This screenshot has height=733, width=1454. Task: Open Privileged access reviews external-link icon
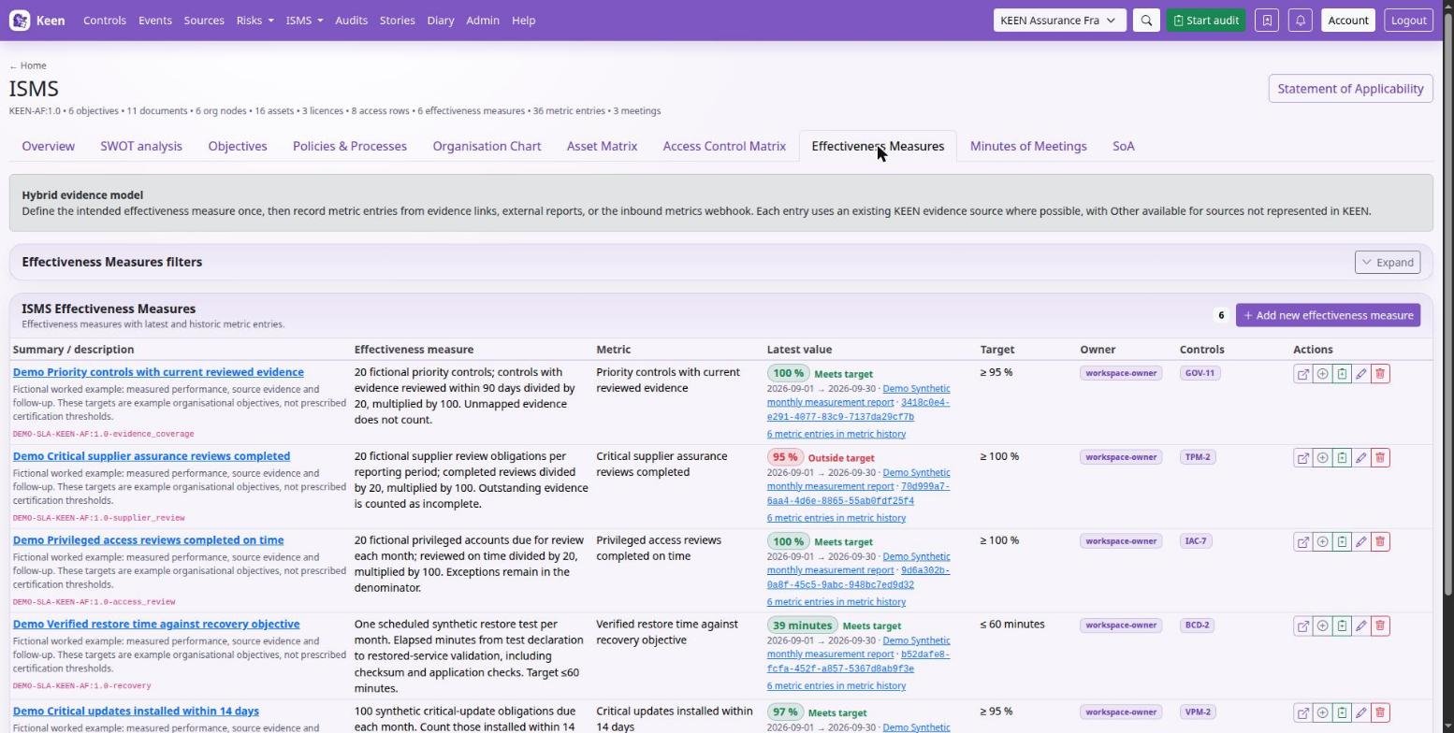point(1302,542)
